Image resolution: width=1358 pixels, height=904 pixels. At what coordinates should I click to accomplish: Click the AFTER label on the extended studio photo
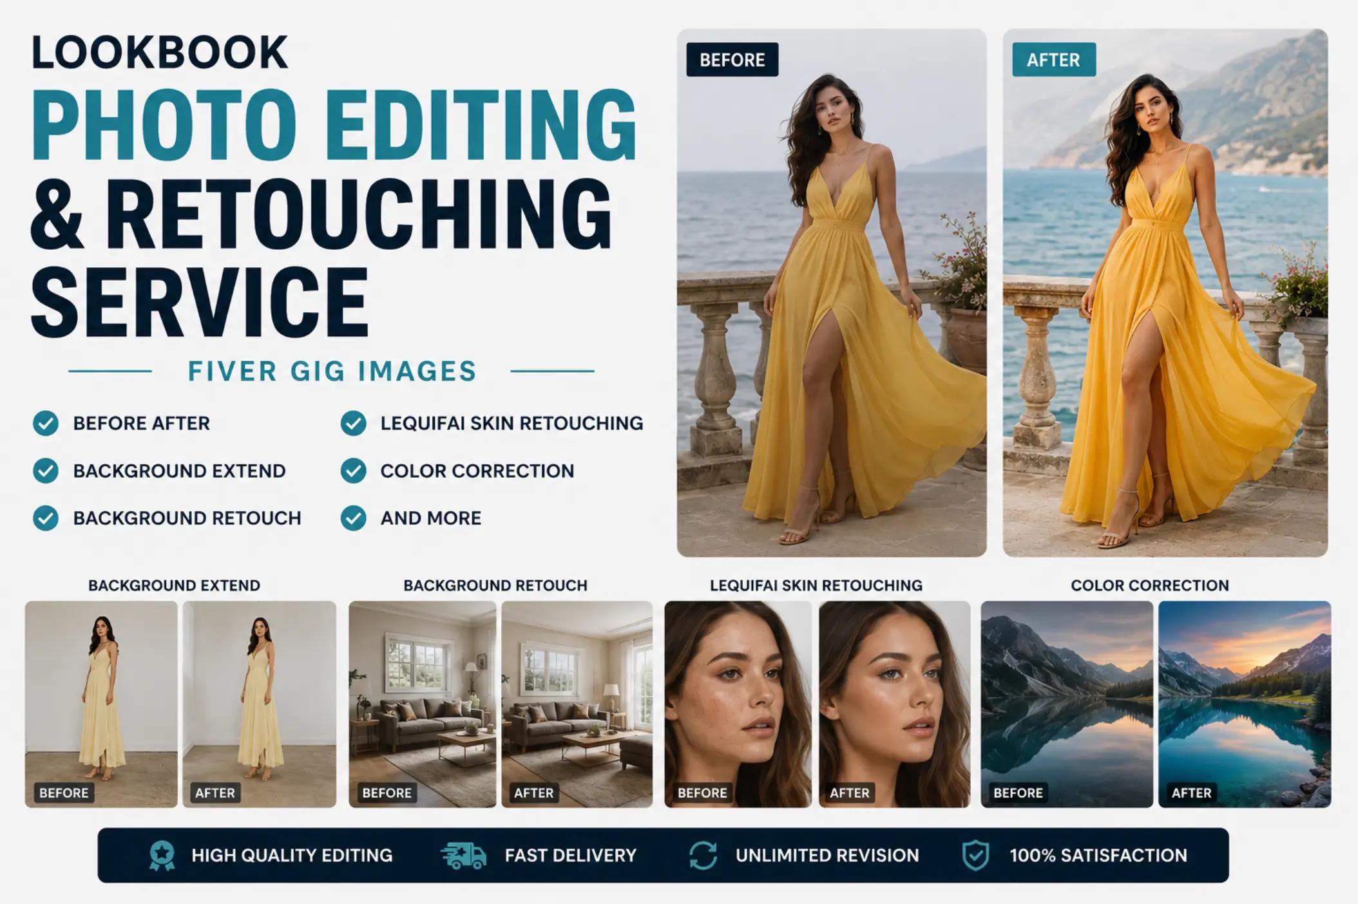click(x=215, y=793)
